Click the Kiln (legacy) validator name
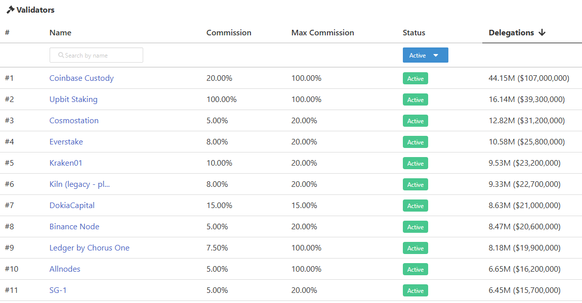The height and width of the screenshot is (303, 582). (79, 184)
